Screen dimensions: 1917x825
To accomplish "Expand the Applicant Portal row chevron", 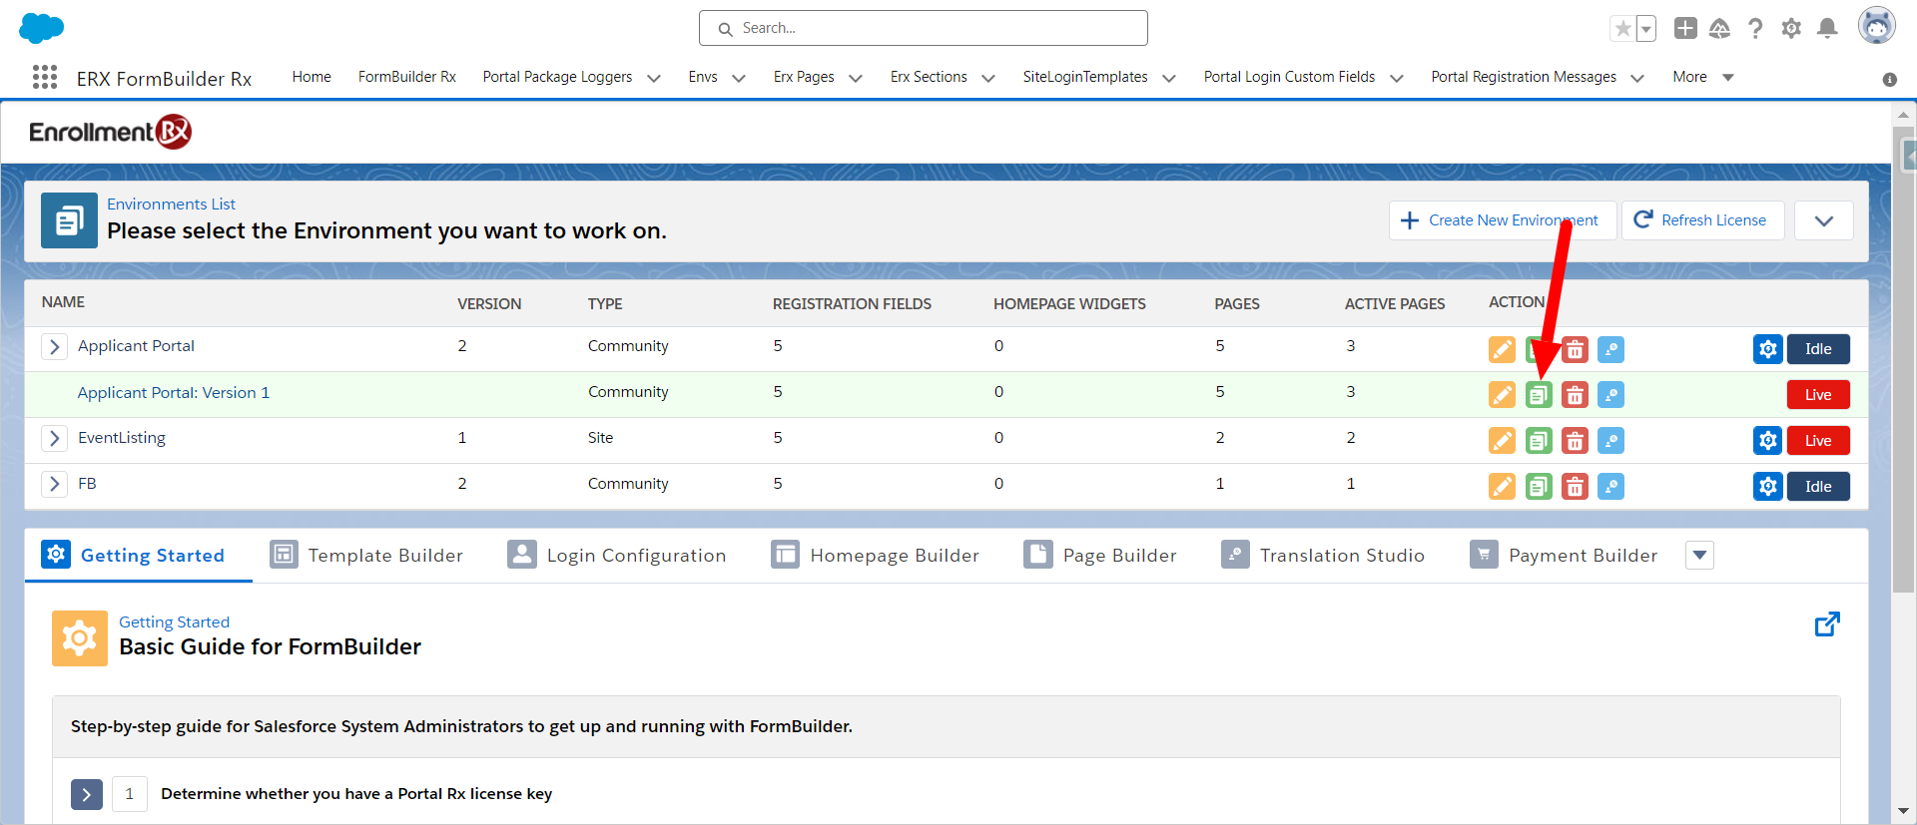I will click(55, 346).
